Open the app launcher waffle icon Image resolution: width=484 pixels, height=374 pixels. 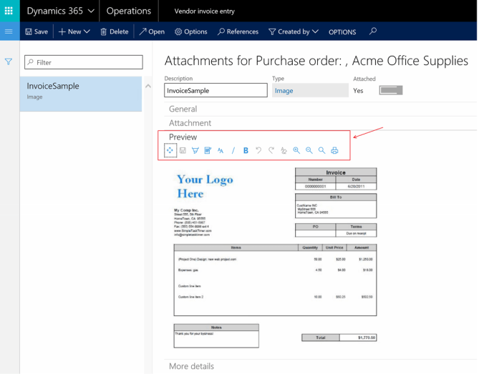click(9, 11)
